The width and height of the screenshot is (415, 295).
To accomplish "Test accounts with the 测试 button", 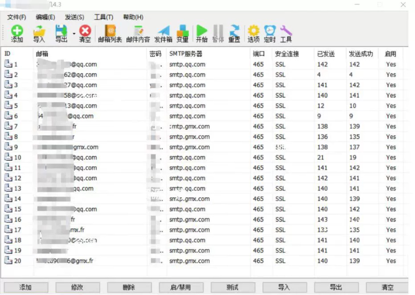I will (x=233, y=288).
